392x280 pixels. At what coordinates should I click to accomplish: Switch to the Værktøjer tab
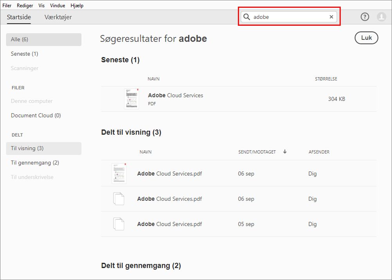[58, 17]
